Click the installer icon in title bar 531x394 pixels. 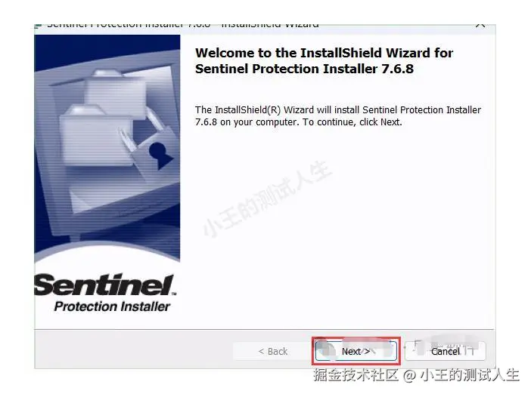38,26
